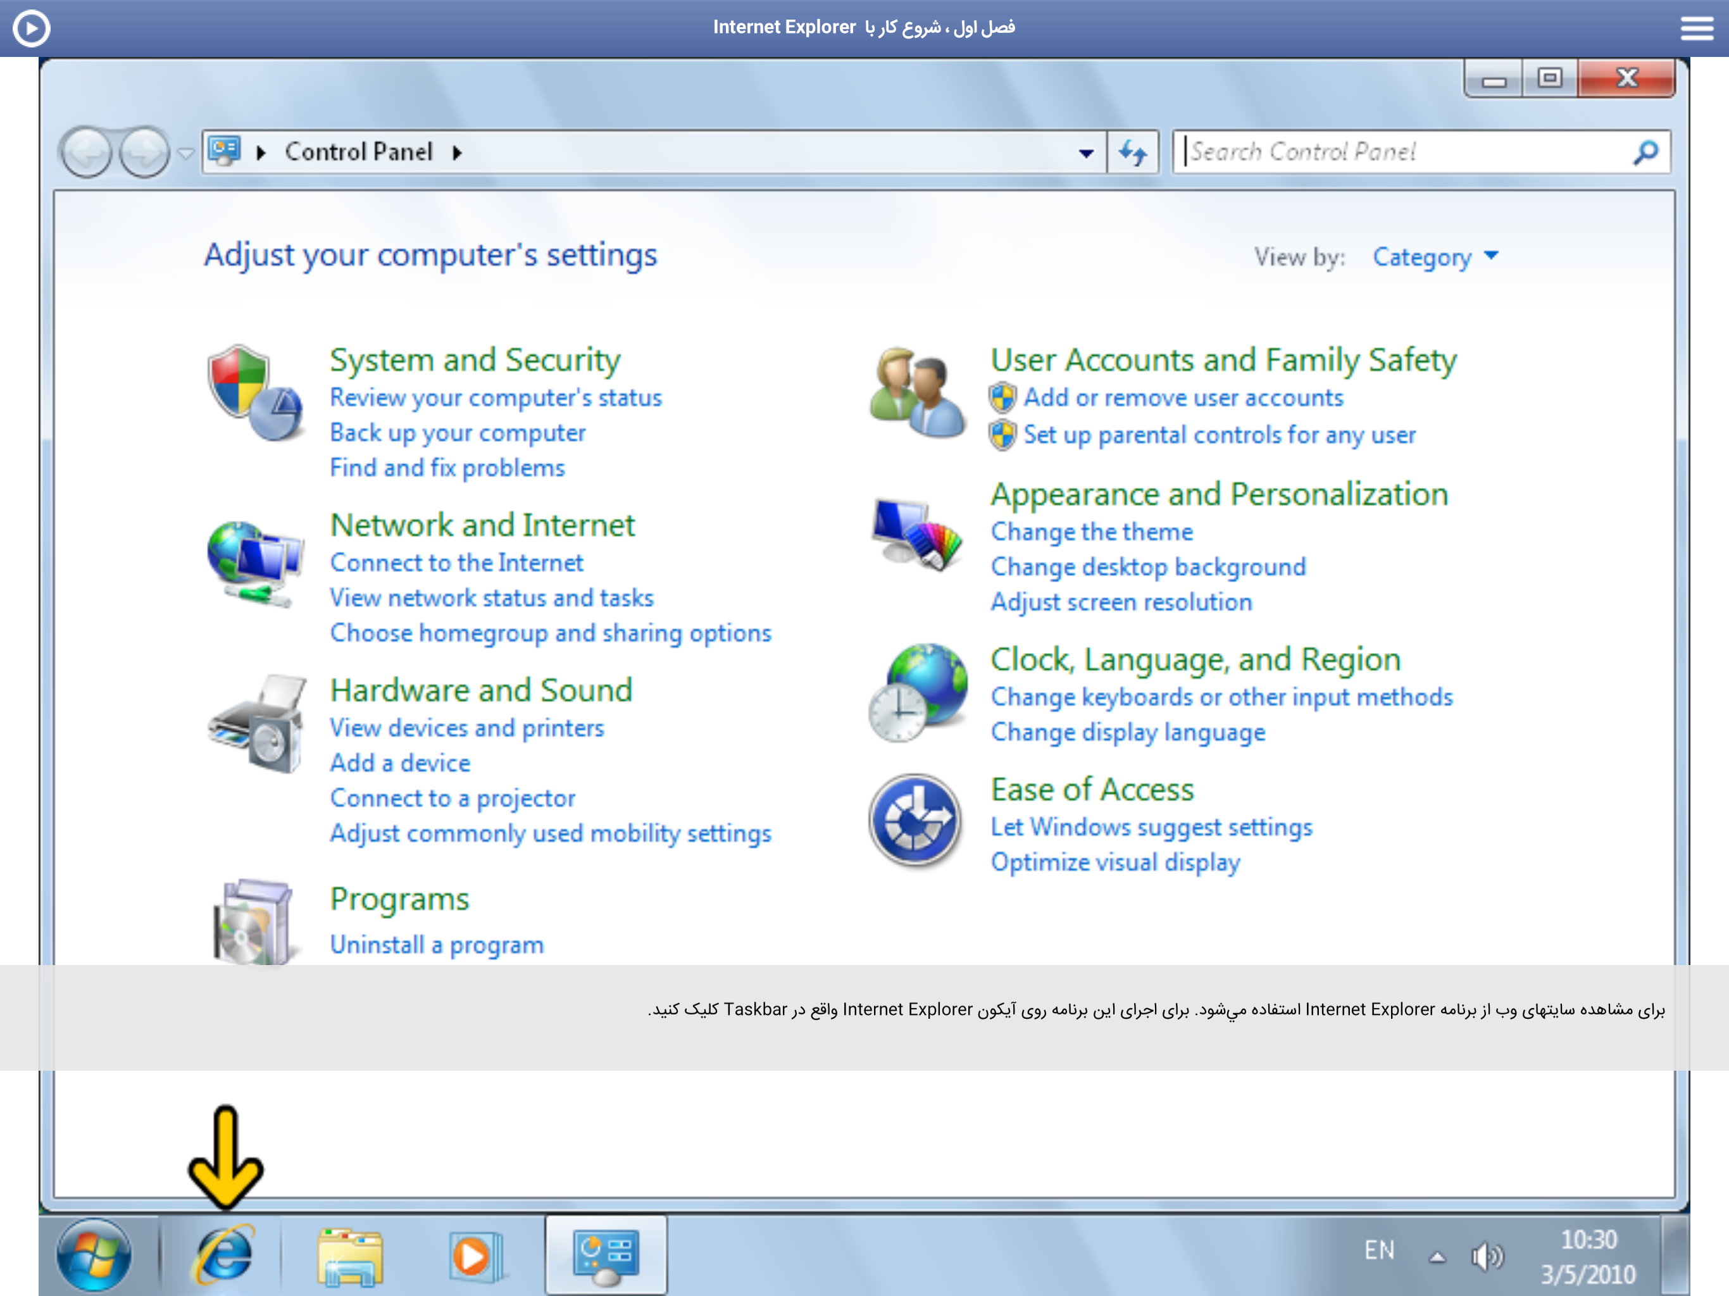Open Review your computer's status
1729x1296 pixels.
[496, 398]
